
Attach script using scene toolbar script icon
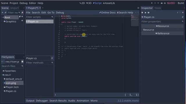click(22, 12)
